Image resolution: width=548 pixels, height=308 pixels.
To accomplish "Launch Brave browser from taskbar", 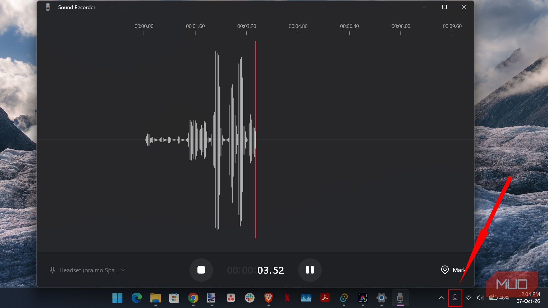I will click(268, 298).
